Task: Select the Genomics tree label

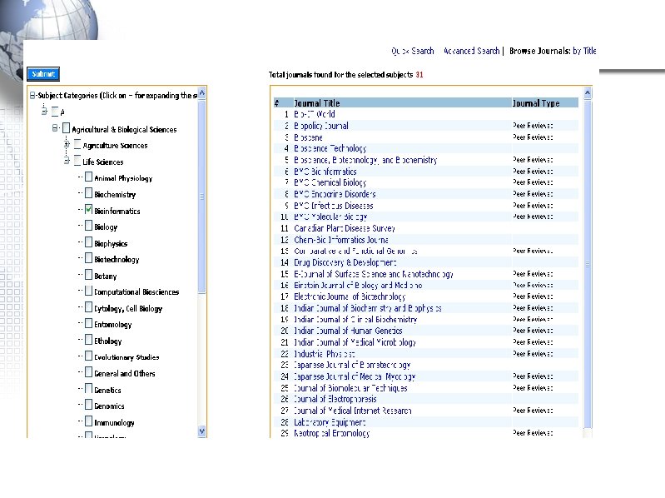Action: point(109,406)
